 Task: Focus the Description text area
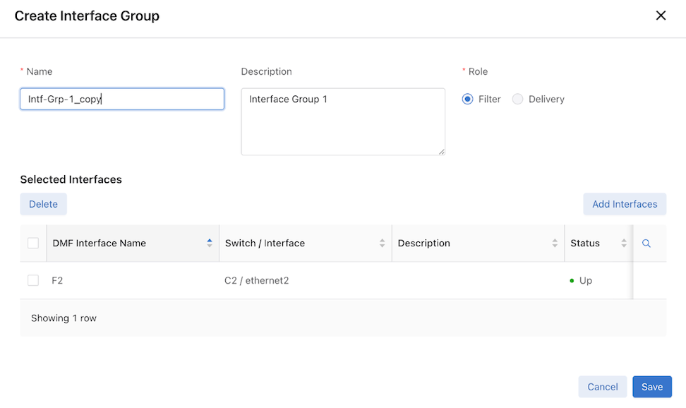342,121
